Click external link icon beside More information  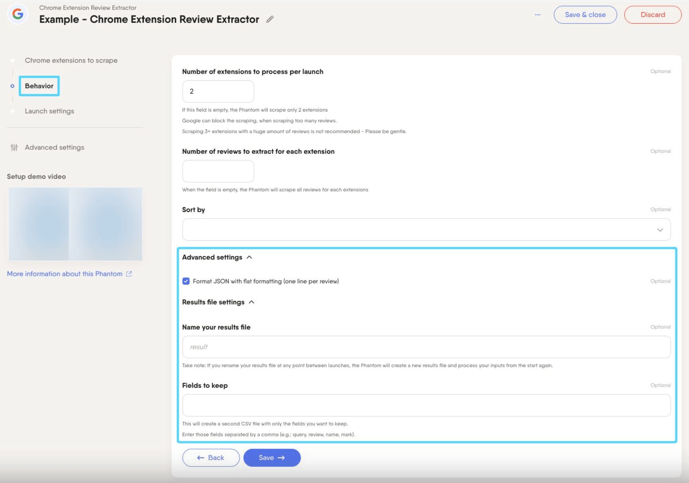(x=129, y=274)
